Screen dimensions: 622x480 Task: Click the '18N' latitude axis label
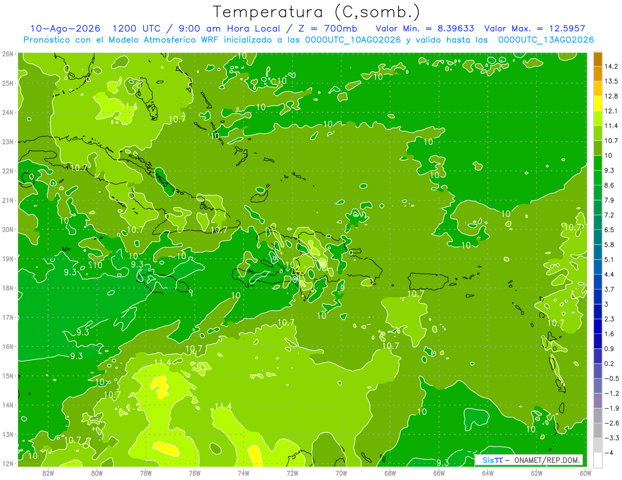[7, 288]
